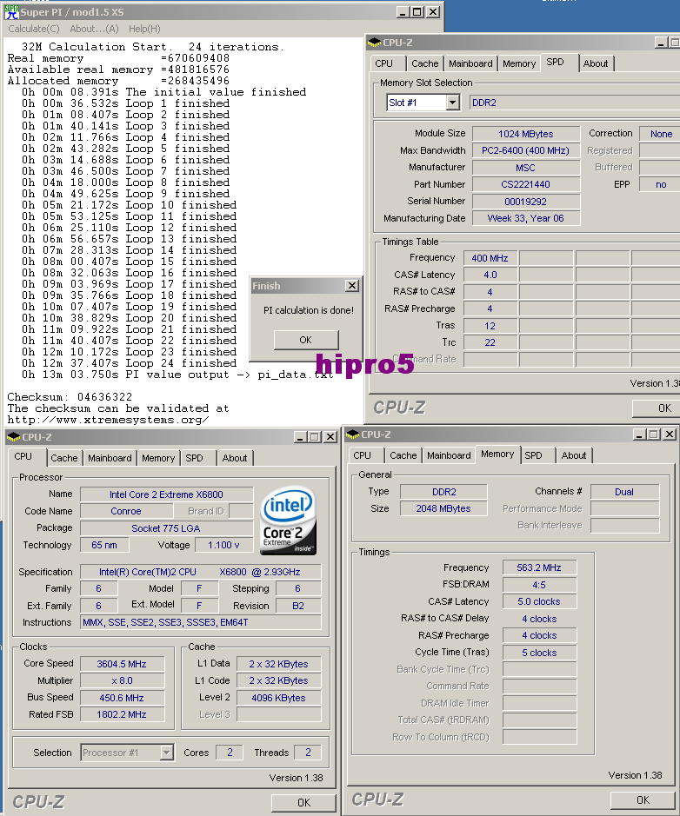Viewport: 680px width, 816px height.
Task: Close the Finish dialog with its X button
Action: (352, 286)
